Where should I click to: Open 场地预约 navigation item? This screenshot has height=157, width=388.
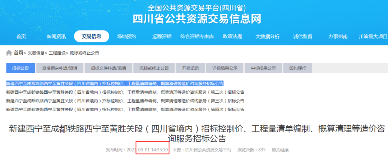[127, 36]
